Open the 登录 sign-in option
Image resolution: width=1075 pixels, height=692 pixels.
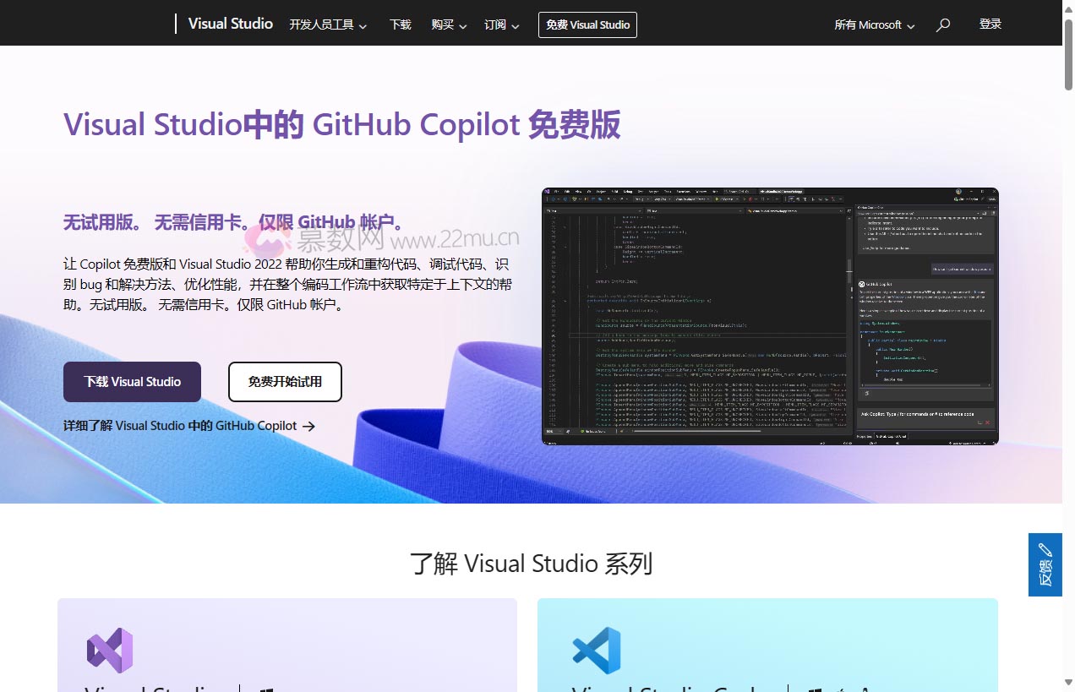click(990, 24)
